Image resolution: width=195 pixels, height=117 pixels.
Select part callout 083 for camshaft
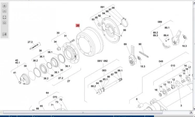(104, 70)
